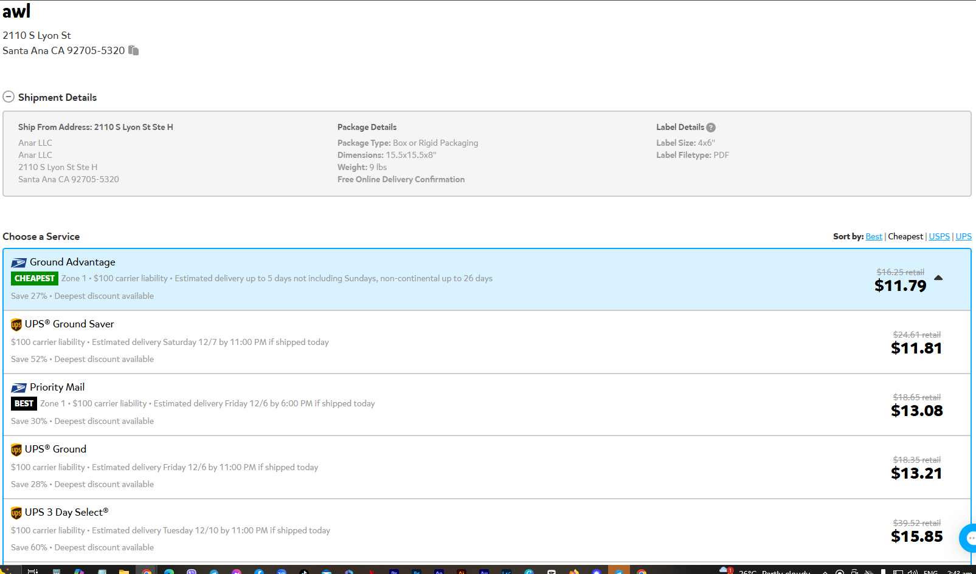
Task: Click the Label Size: 4x6" line
Action: (x=685, y=143)
